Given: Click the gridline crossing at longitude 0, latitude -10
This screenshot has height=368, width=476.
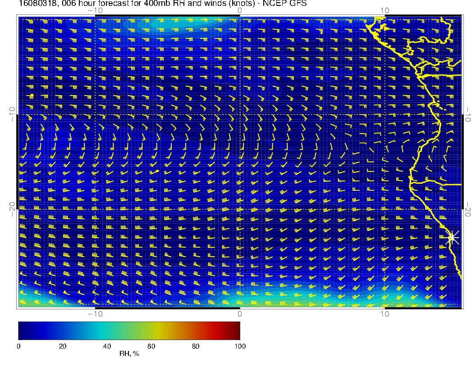Looking at the screenshot, I should 240,115.
